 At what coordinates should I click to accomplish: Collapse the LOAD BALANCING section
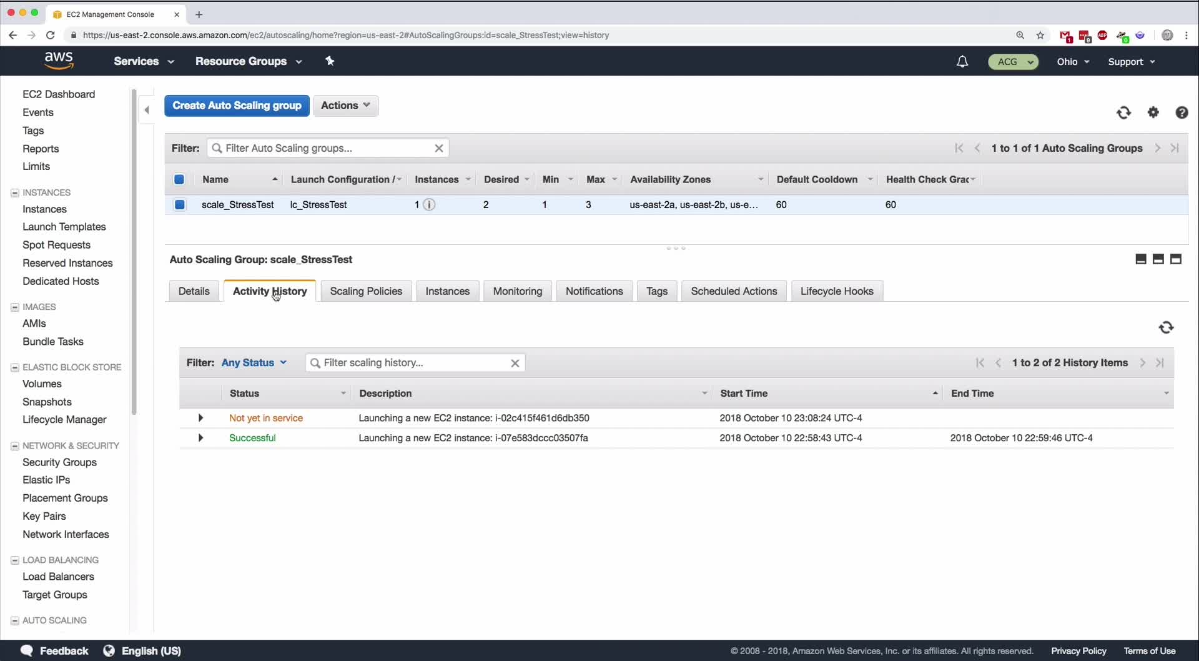coord(15,560)
